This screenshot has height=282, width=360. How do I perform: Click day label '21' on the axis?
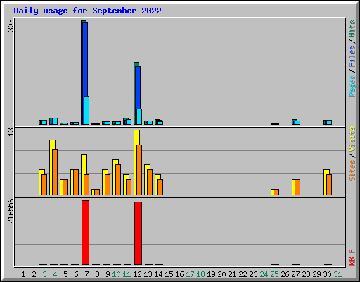232,274
